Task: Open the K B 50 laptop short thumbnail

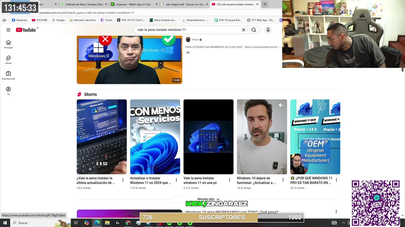Action: 102,137
